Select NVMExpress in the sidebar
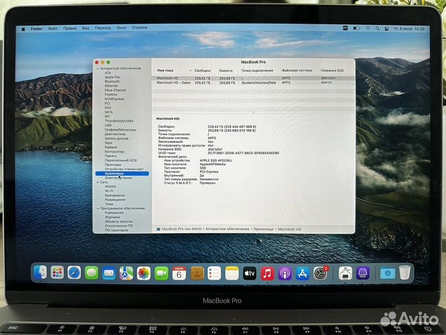The image size is (446, 335). (115, 99)
